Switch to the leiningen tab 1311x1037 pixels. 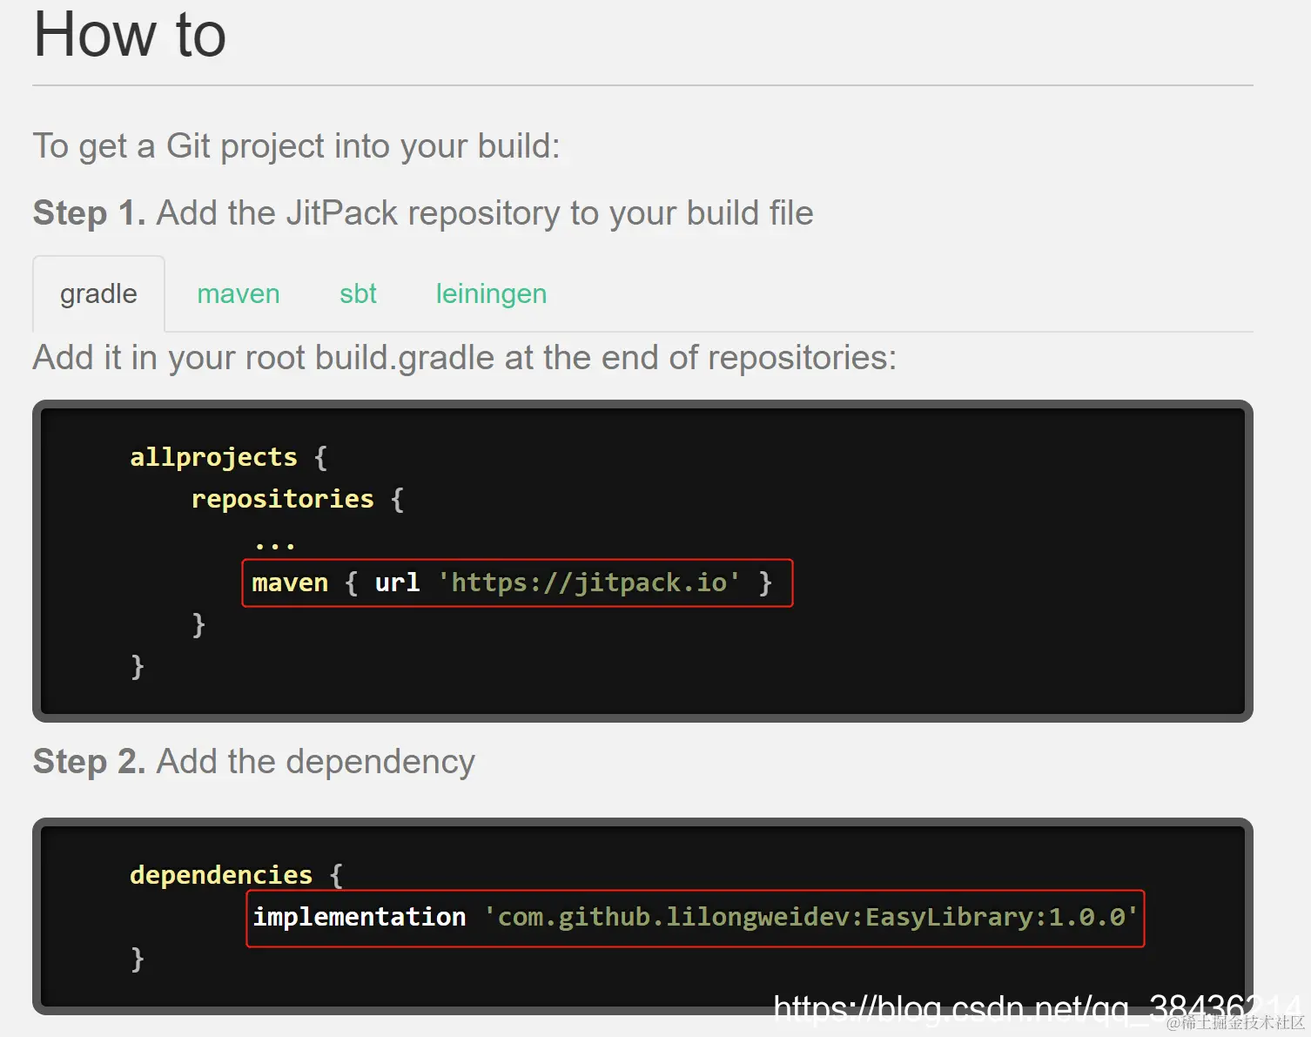(x=491, y=294)
